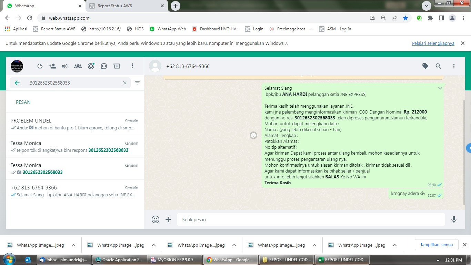Toggle the blue bookmark star
Screen dimensions: 471x265
(x=405, y=18)
